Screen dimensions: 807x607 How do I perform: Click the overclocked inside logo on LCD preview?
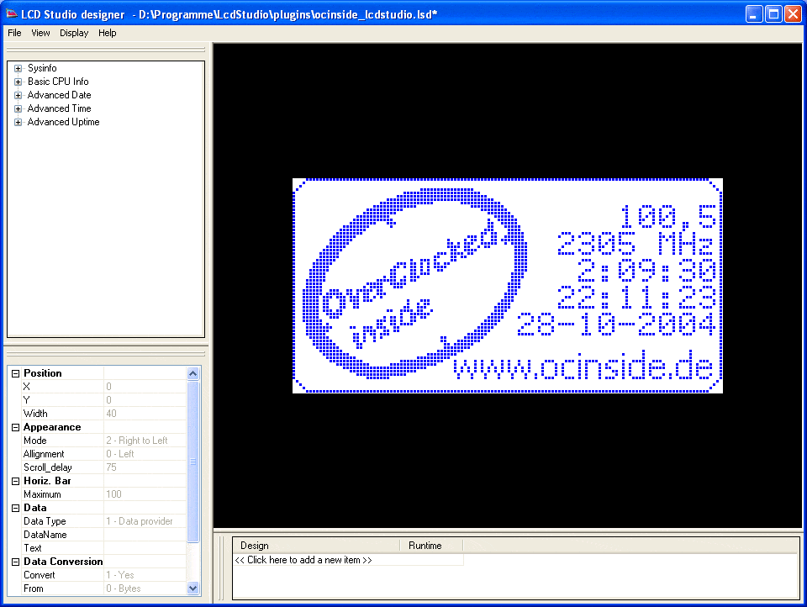pos(414,284)
